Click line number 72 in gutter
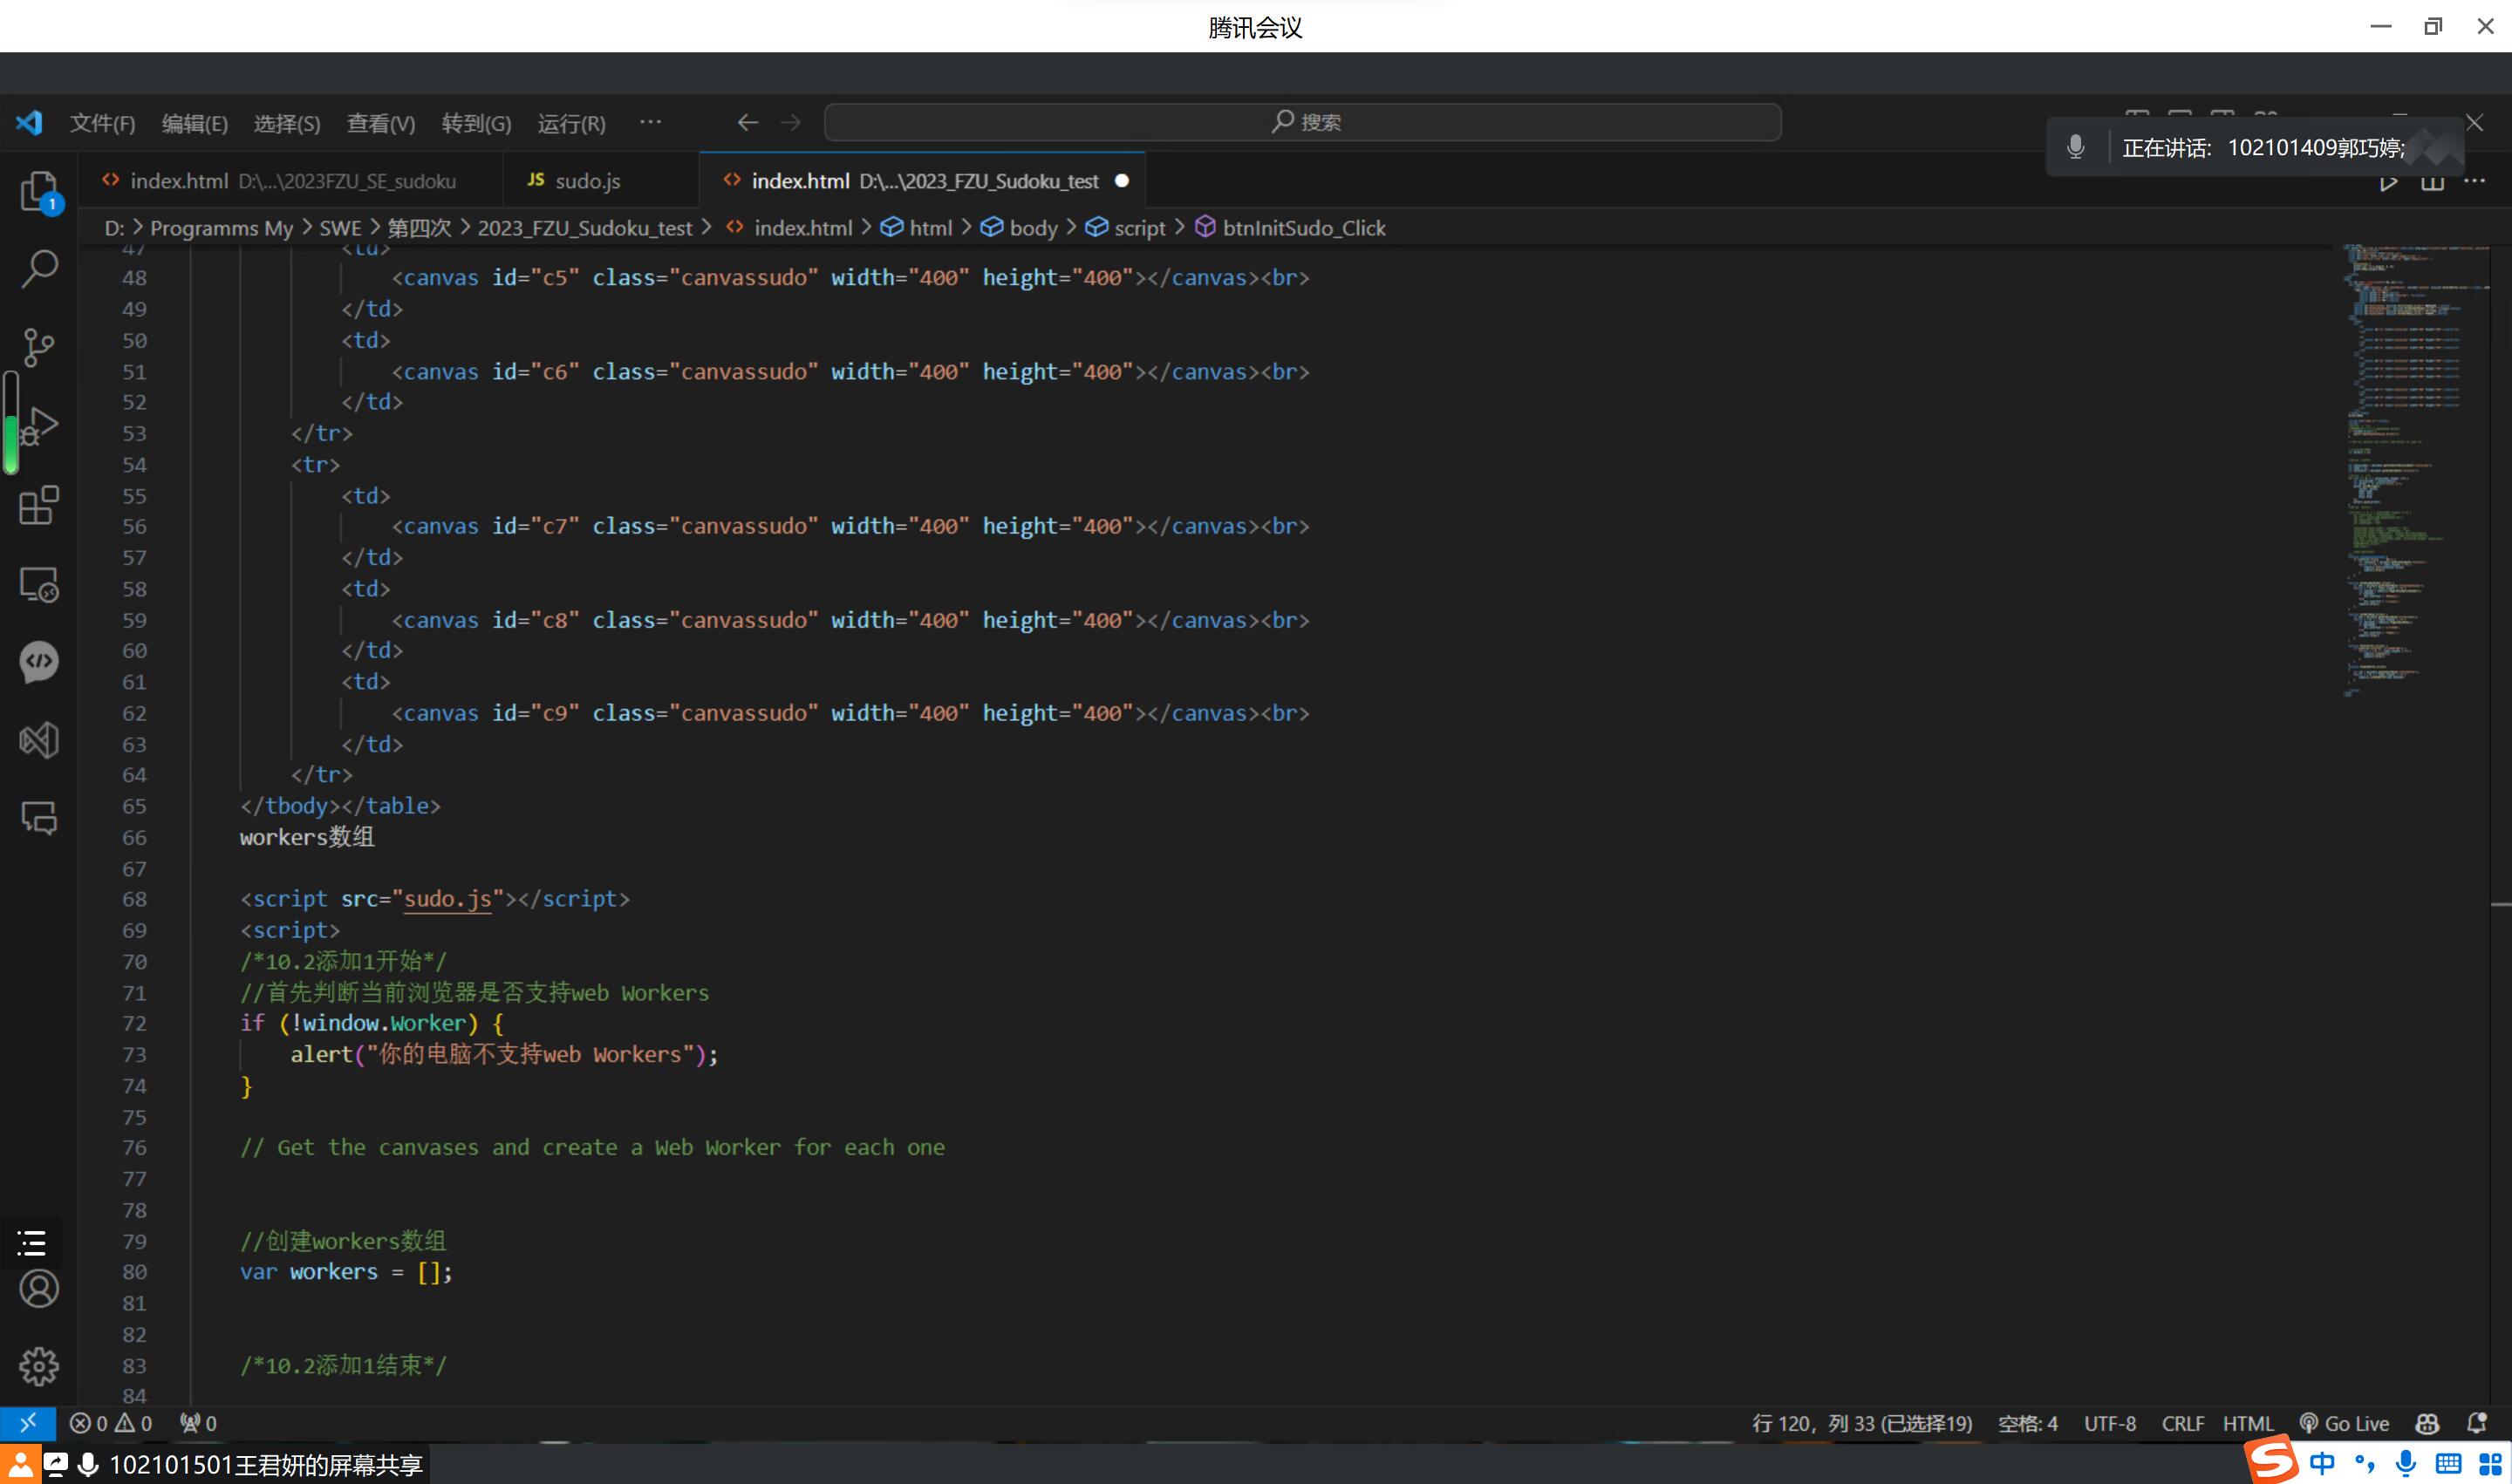This screenshot has width=2512, height=1484. point(134,1023)
